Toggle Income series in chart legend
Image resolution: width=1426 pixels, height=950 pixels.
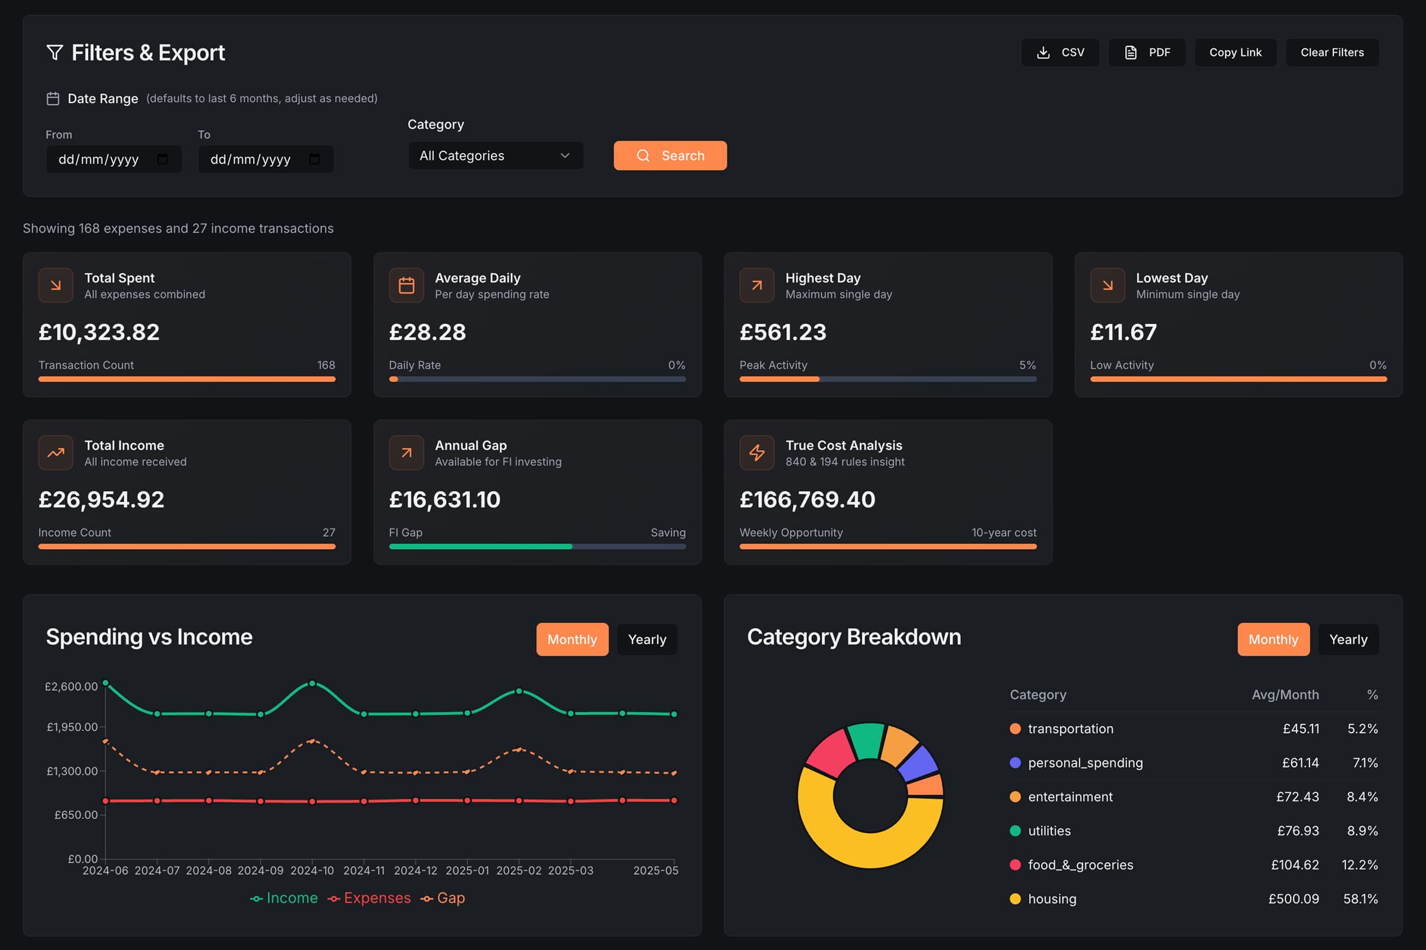[285, 898]
